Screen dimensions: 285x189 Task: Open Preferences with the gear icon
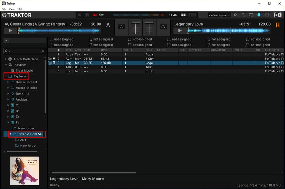[x=243, y=15]
